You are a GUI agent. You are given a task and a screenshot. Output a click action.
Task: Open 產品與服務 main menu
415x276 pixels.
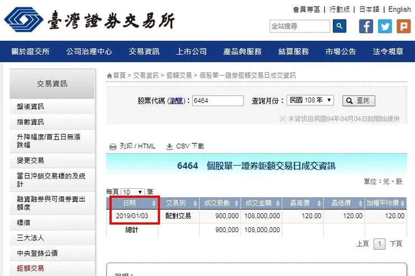tap(242, 52)
